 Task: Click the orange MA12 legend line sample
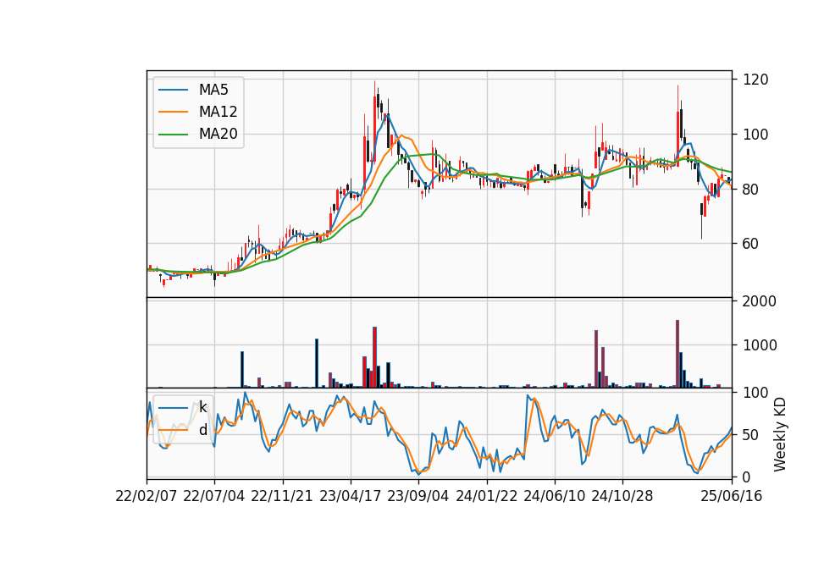[173, 112]
